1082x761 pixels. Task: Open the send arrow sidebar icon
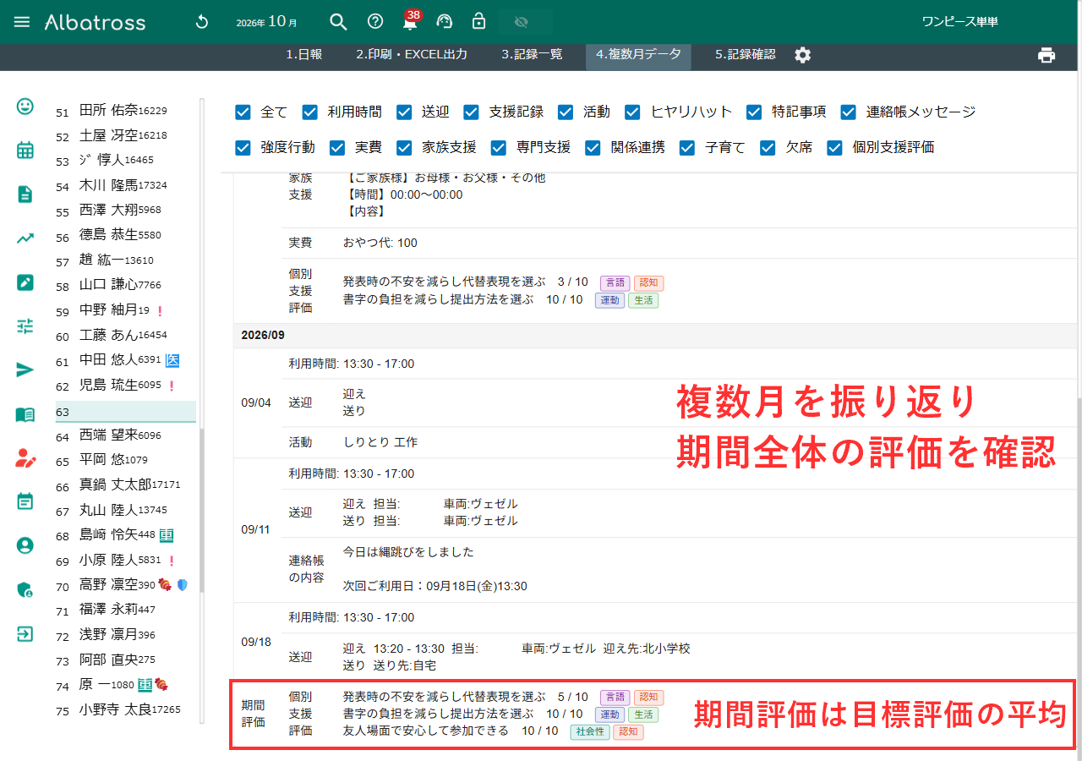point(25,370)
